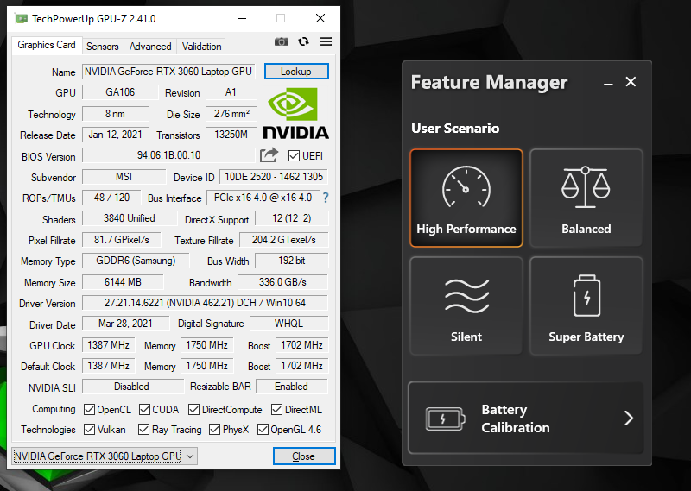
Task: Click the Shaders 3840 Unified value
Action: tap(129, 218)
